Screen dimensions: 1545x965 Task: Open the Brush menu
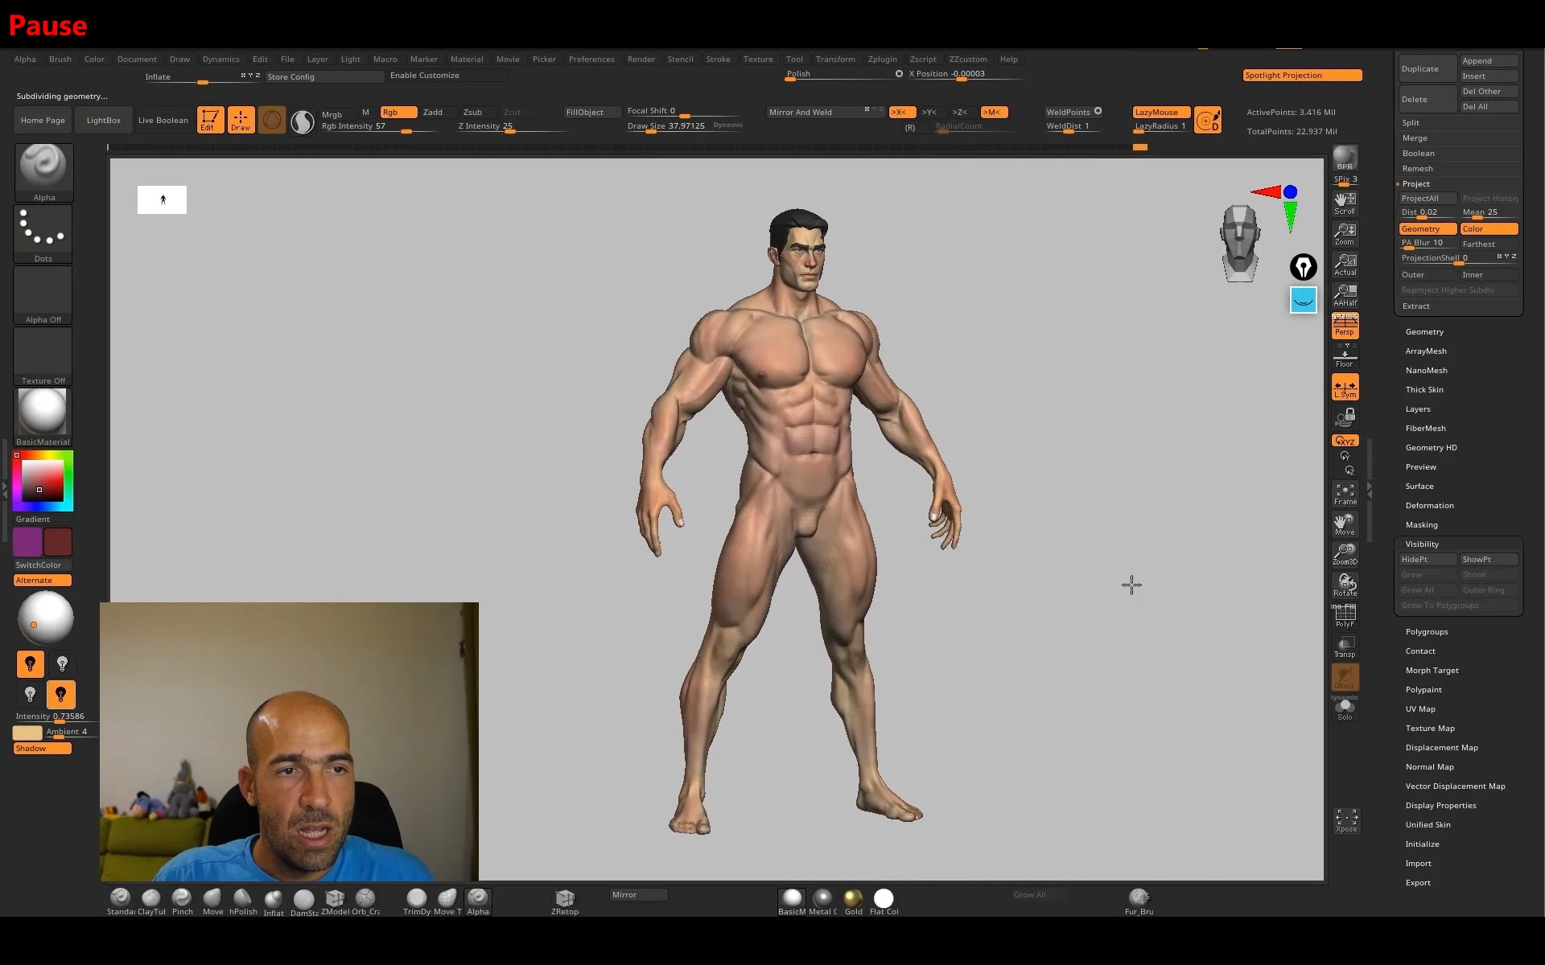tap(60, 59)
